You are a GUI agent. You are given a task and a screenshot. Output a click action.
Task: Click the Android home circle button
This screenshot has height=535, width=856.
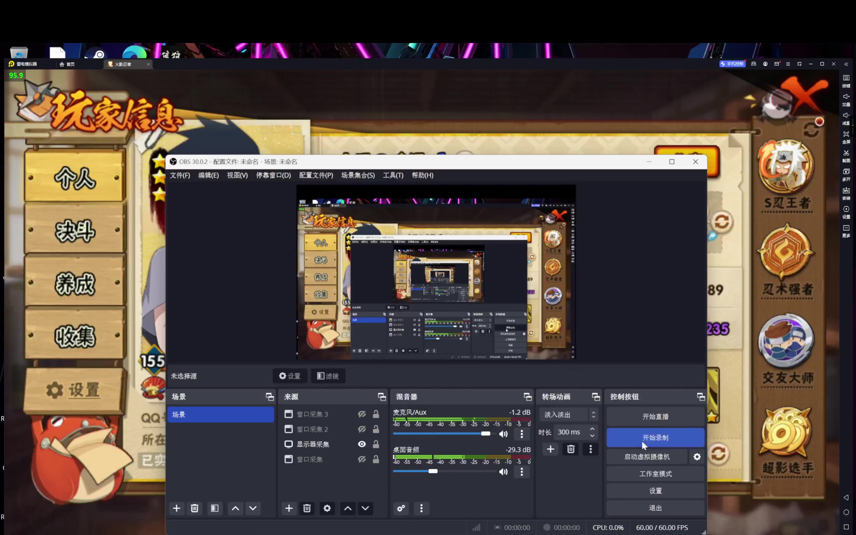click(x=846, y=512)
